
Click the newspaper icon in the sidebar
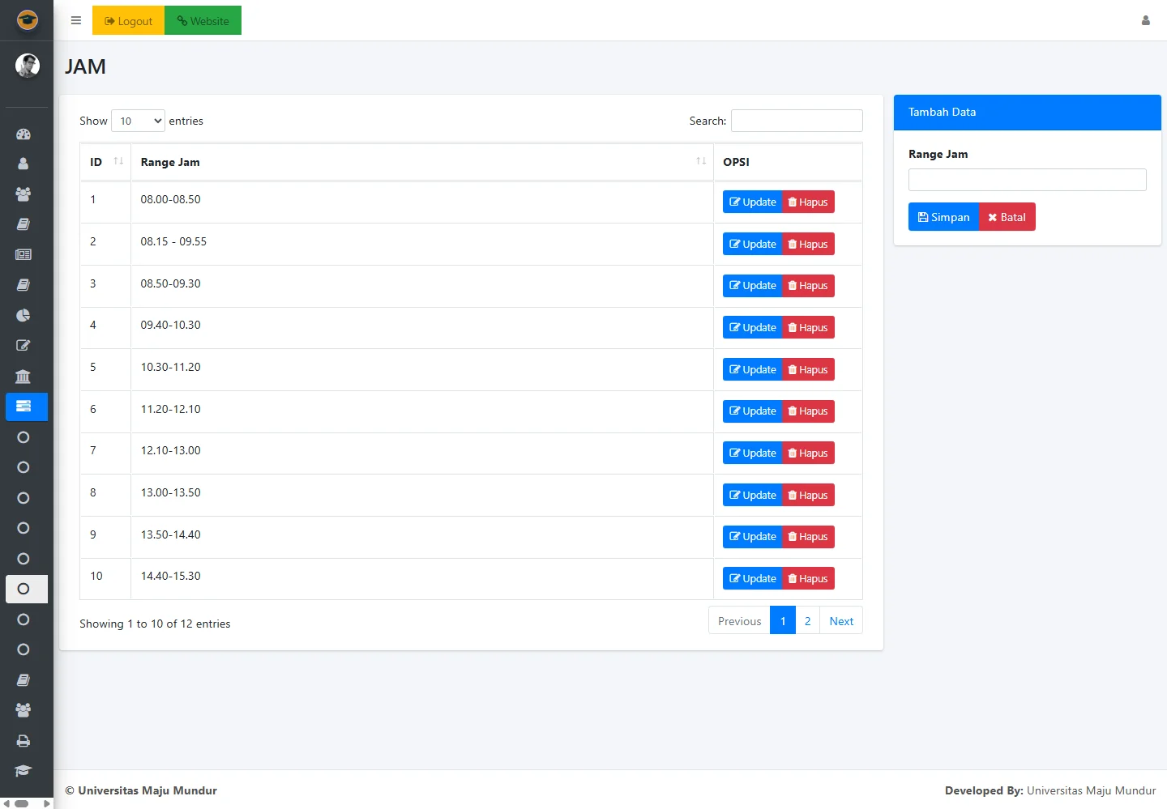coord(24,254)
